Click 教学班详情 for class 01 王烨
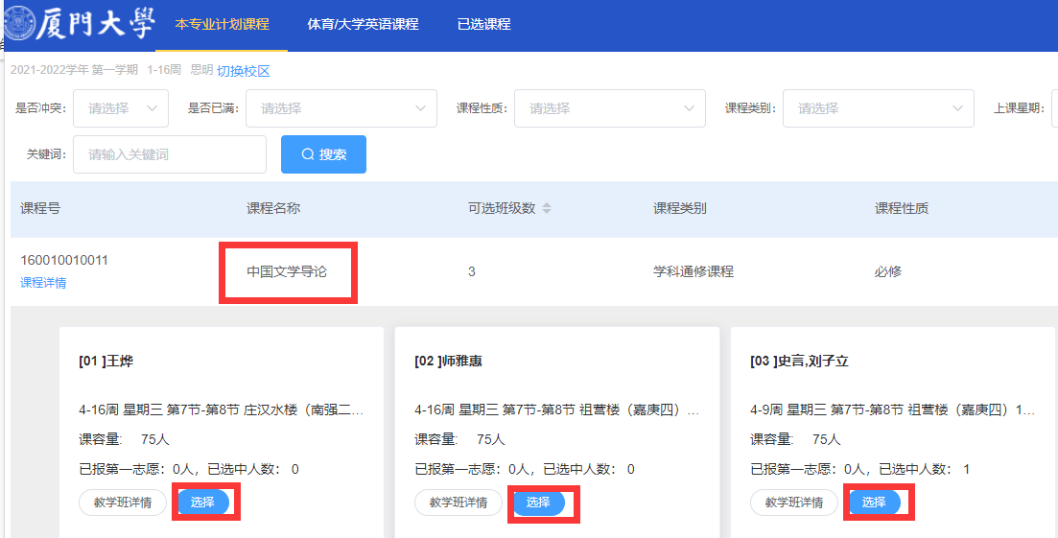The height and width of the screenshot is (538, 1058). click(123, 503)
